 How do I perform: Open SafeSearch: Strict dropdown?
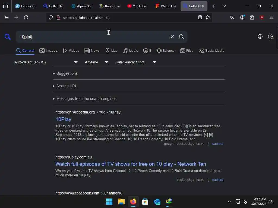pos(136,62)
